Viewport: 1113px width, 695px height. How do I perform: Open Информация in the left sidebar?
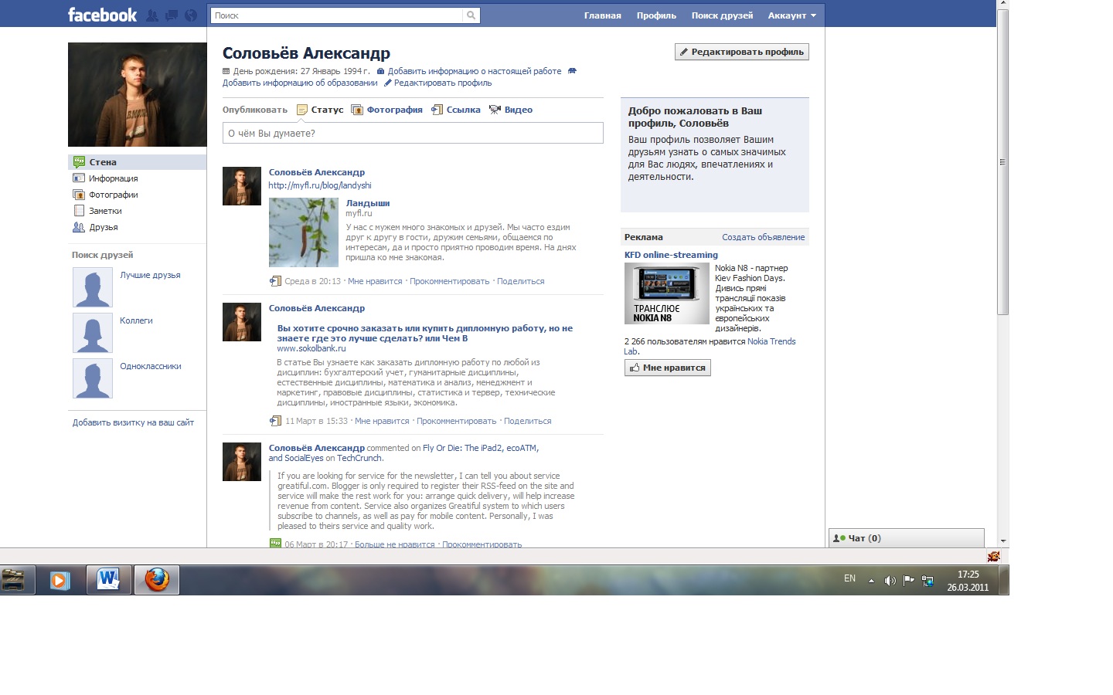point(137,178)
